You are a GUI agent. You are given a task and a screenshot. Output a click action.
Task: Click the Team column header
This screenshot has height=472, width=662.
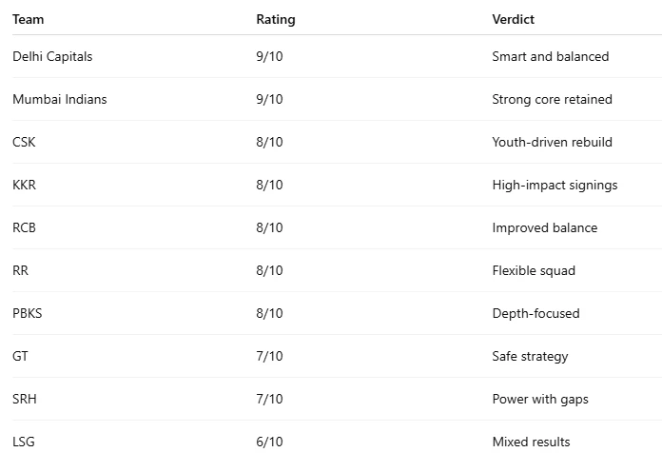29,19
